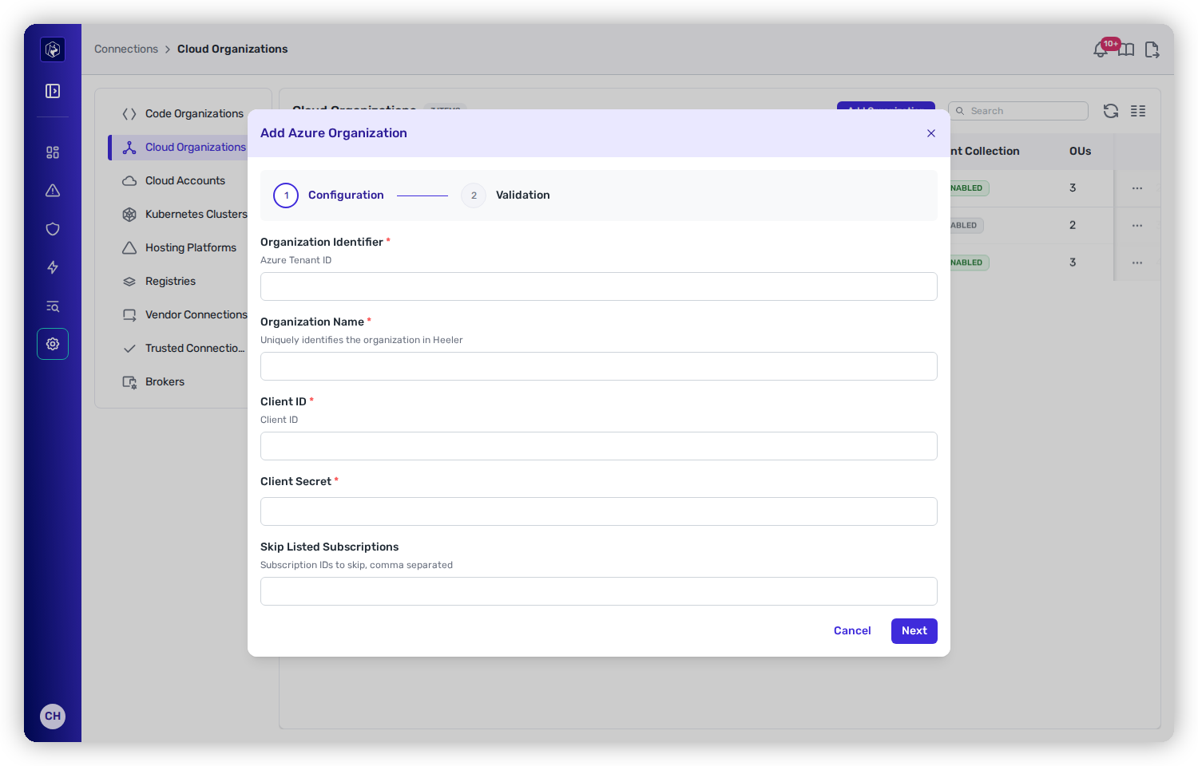Select Cloud Organizations in the side menu
The height and width of the screenshot is (766, 1198).
pyautogui.click(x=184, y=148)
